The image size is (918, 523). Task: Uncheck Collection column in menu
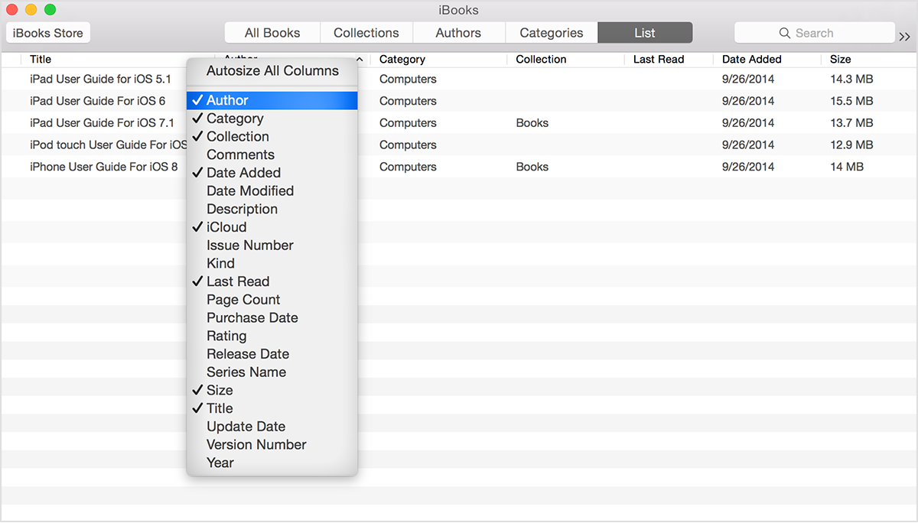point(272,137)
